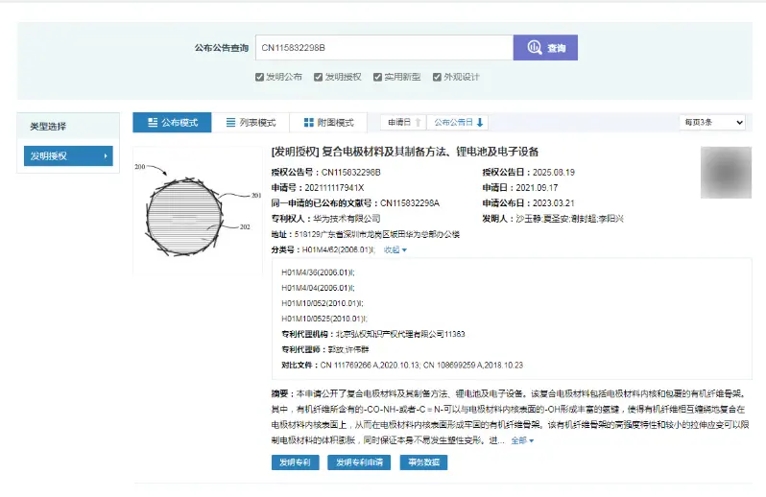Open the 事务数据 button
This screenshot has width=766, height=497.
click(423, 462)
